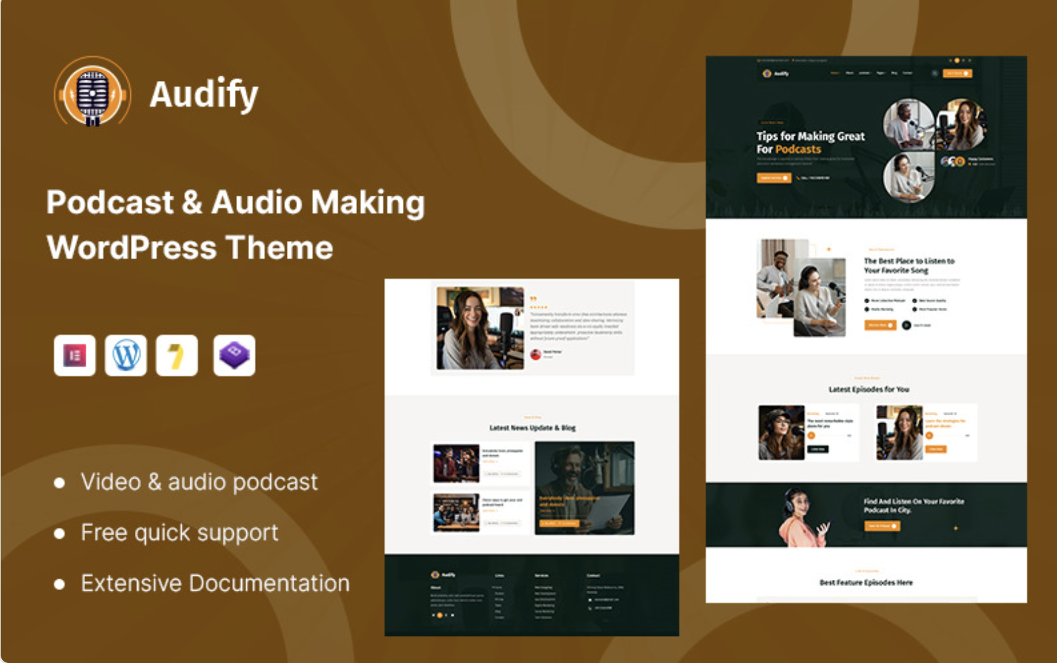Click the small Audify logo in preview navbar
The width and height of the screenshot is (1057, 663).
coord(776,73)
